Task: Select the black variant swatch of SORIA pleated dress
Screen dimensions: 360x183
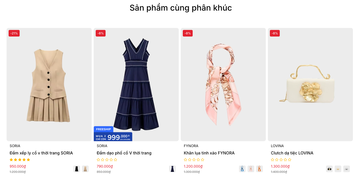Action: pos(77,169)
